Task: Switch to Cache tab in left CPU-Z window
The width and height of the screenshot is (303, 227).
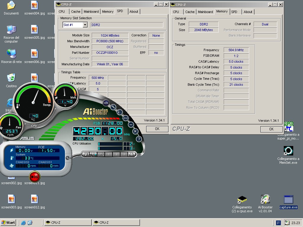Action: point(75,12)
